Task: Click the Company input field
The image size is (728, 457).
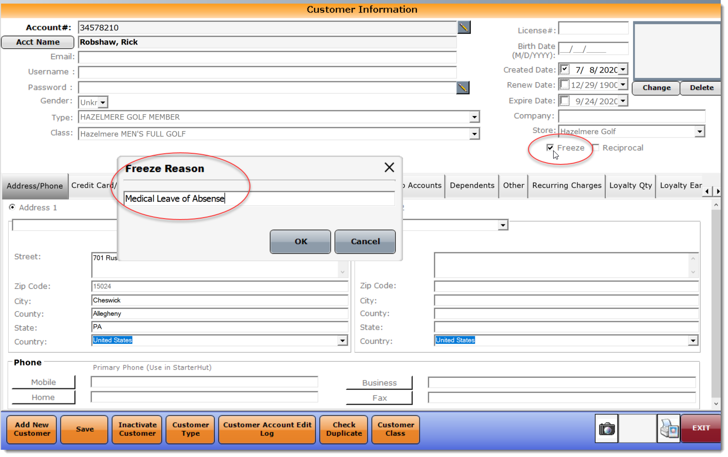Action: (632, 116)
